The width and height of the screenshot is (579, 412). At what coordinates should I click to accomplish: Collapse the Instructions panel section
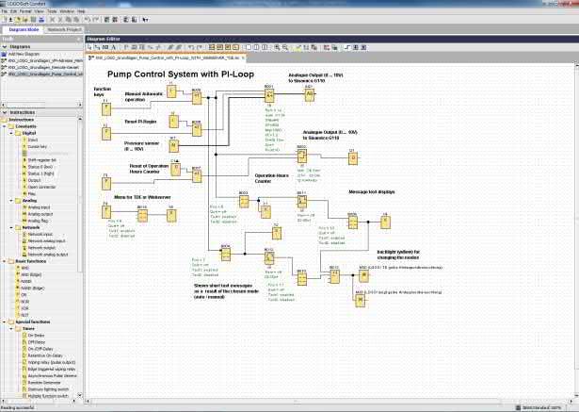pyautogui.click(x=5, y=112)
